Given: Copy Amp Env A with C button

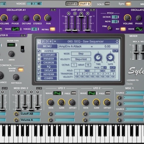Looking at the screenshot, I should (x=91, y=10).
